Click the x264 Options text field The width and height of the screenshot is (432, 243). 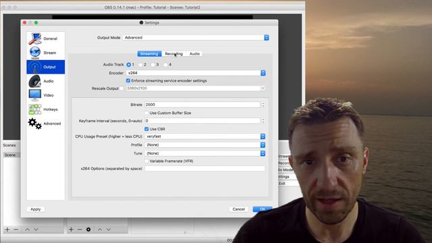click(x=205, y=169)
